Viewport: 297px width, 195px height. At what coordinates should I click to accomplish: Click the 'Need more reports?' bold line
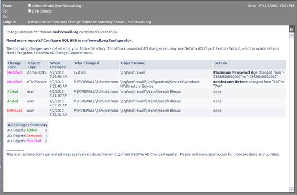[69, 40]
